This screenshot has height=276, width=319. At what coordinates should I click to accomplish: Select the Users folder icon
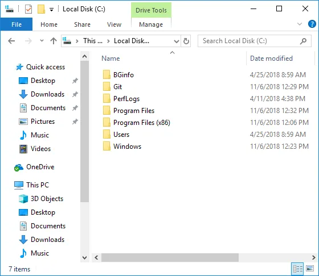[107, 134]
